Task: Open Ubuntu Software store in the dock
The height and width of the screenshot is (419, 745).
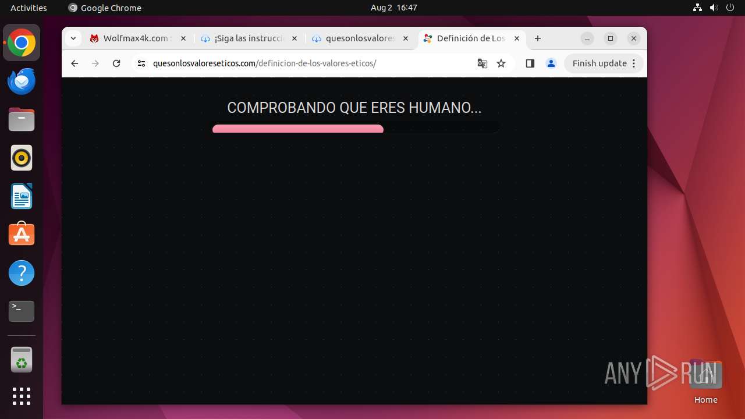Action: tap(22, 235)
